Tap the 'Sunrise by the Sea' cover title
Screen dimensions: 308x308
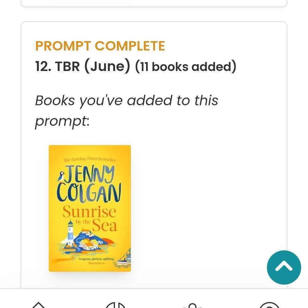pos(90,218)
